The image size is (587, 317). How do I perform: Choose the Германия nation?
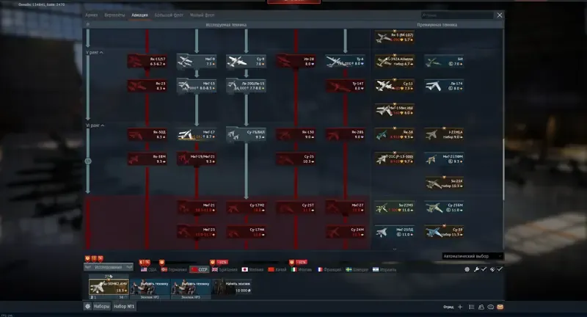pyautogui.click(x=174, y=269)
